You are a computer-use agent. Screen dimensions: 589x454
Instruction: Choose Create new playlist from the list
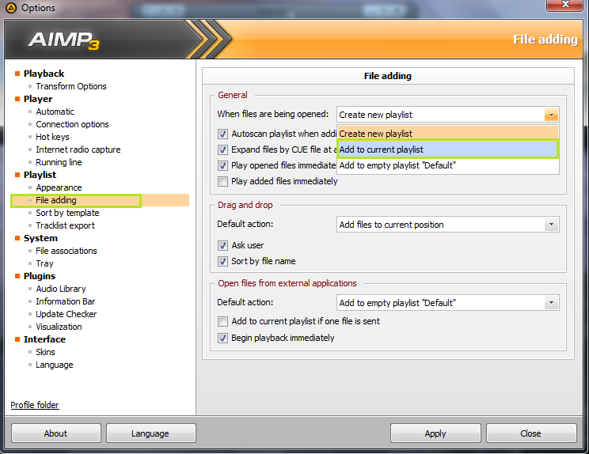[448, 134]
